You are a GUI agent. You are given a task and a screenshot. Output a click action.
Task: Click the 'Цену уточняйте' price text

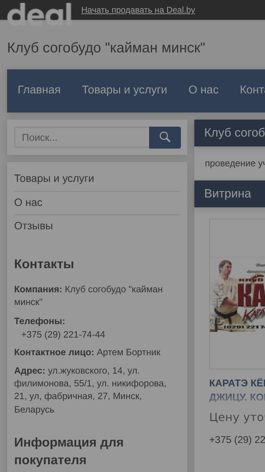(237, 417)
